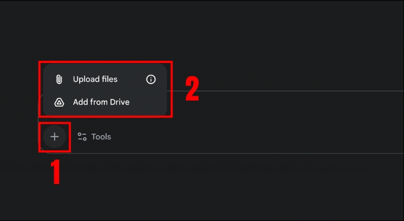Click empty popup space between the two options
The height and width of the screenshot is (221, 404).
coord(105,91)
